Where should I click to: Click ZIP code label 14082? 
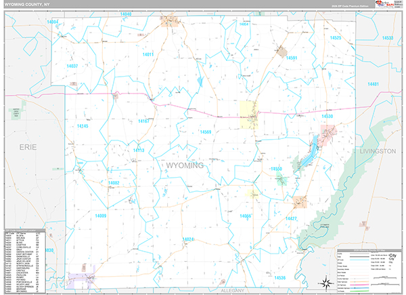coord(114,183)
